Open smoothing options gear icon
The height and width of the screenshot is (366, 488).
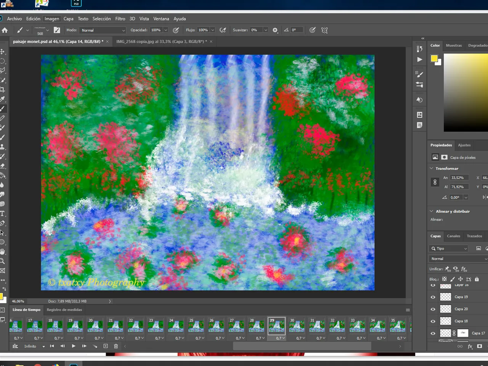coord(275,30)
